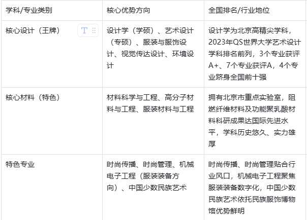Screen dimensions: 307x220
Task: Click the text 中国少数民族艺术 in middle column
Action: click(158, 188)
